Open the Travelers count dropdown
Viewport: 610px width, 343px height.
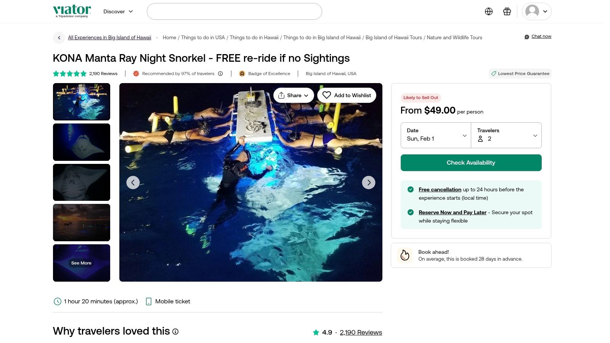(x=506, y=135)
